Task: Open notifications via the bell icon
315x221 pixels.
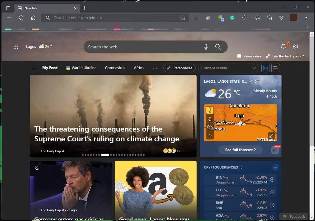Action: click(x=283, y=46)
